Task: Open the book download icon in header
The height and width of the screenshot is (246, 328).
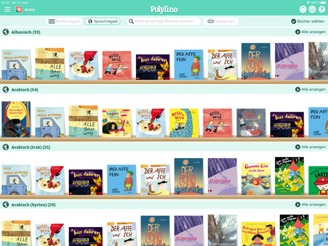Action: click(x=312, y=10)
